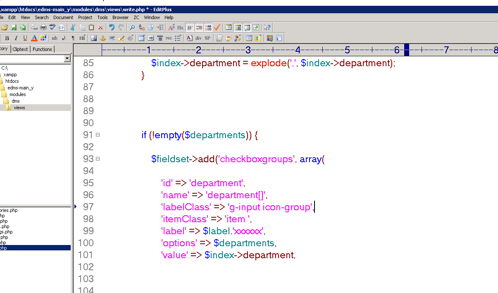Open the Hx hex viewer icon
The height and width of the screenshot is (293, 498).
[180, 27]
